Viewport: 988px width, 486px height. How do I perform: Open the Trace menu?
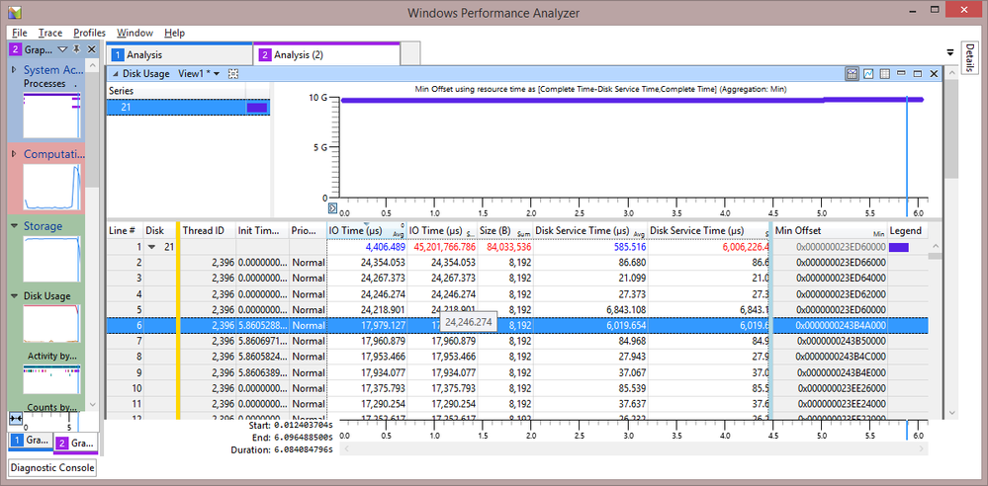[49, 33]
